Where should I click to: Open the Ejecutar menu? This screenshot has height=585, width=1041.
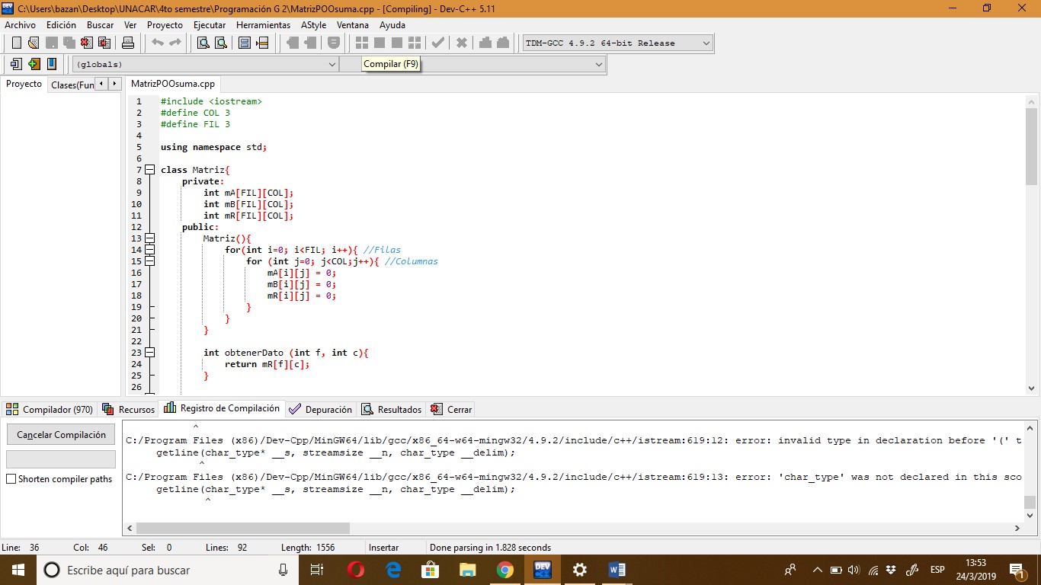[210, 25]
